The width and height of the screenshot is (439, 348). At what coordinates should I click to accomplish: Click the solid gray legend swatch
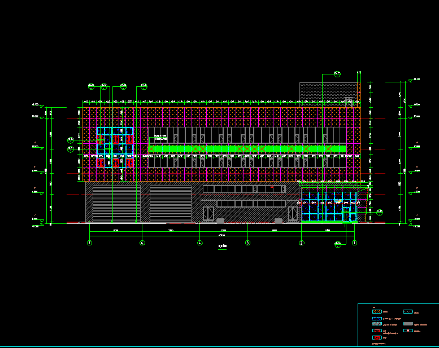(408, 324)
